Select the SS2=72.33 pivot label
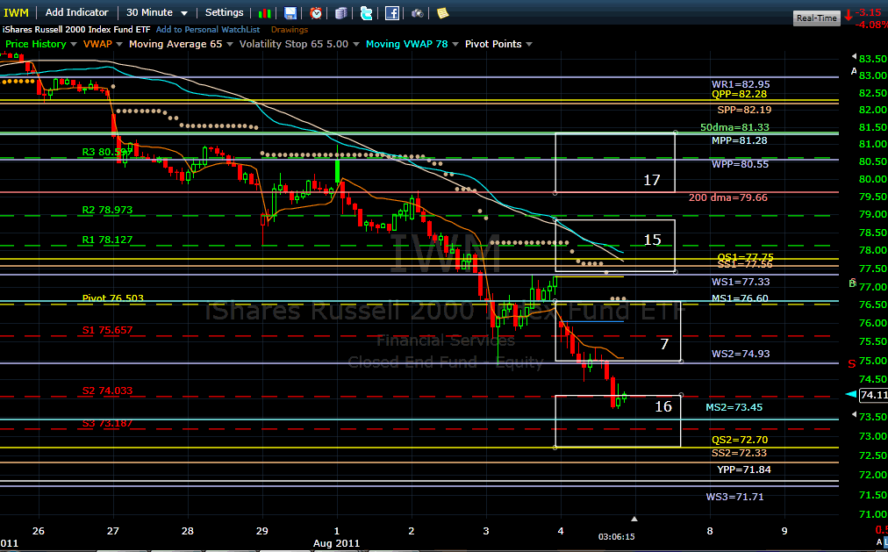The height and width of the screenshot is (552, 888). point(739,453)
